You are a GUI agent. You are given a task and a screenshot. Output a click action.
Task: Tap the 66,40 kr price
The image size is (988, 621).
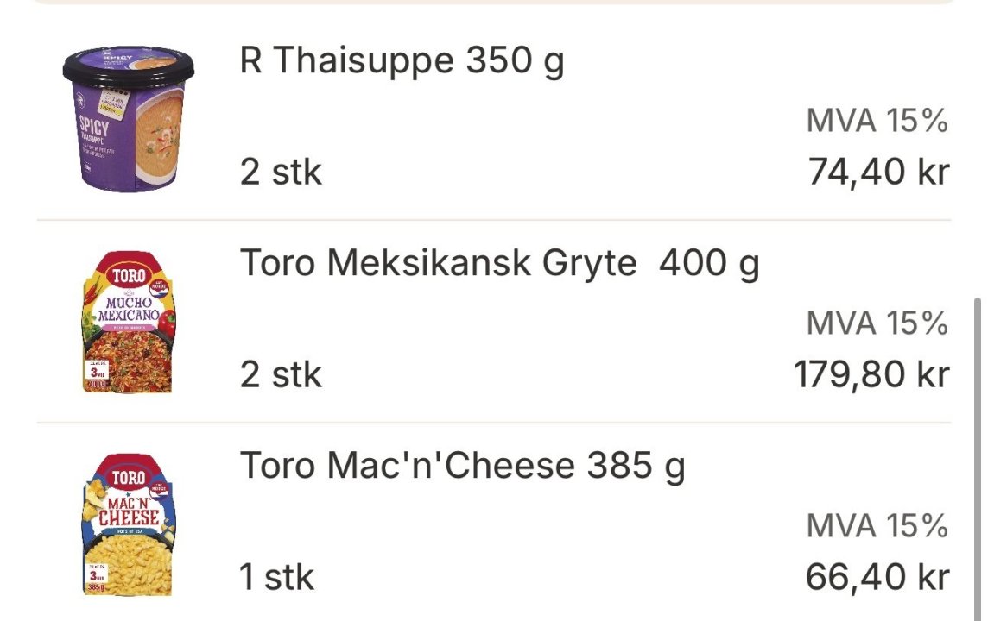click(x=877, y=577)
